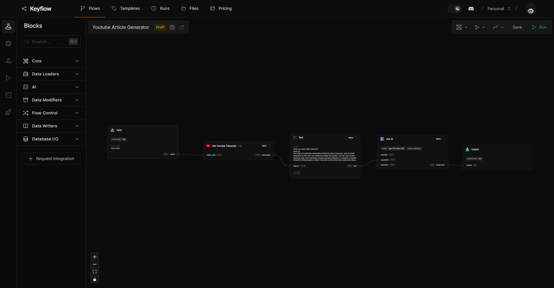Open version history icon beside Draft
The width and height of the screenshot is (554, 288).
[172, 27]
